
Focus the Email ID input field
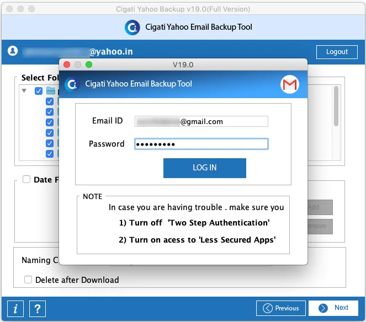pos(201,121)
